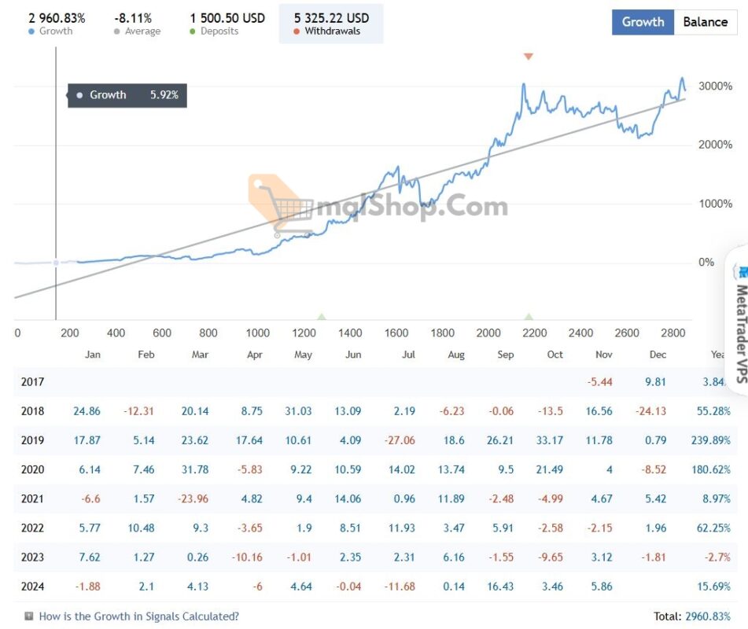Open 'How is the Growth in Signals Calculated?'
The height and width of the screenshot is (629, 748).
[x=138, y=616]
